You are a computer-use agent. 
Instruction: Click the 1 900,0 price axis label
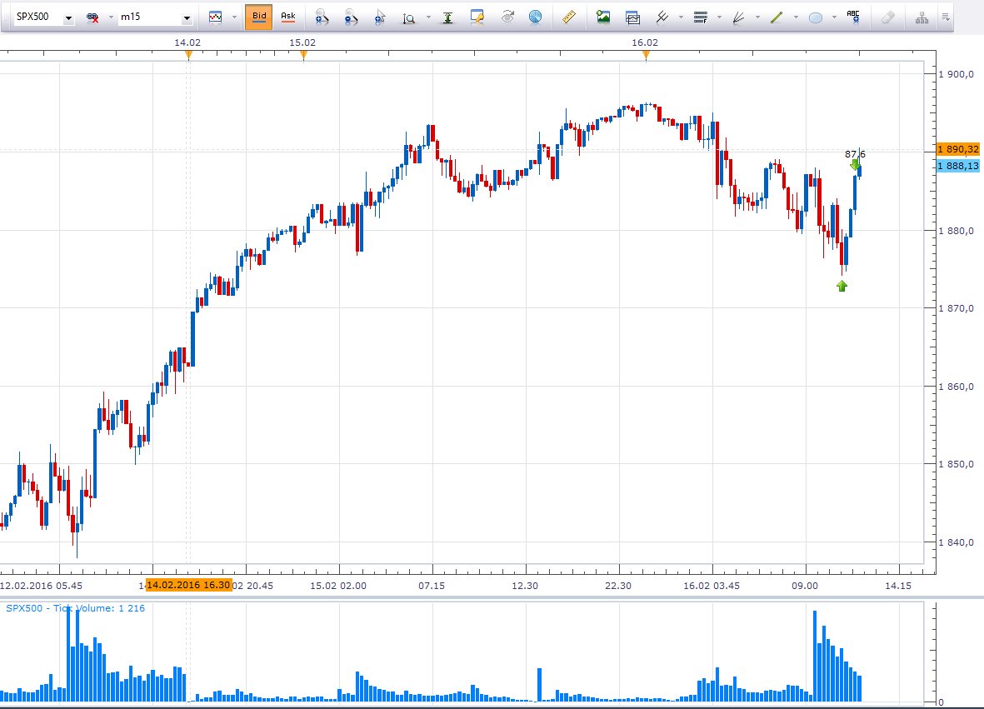tap(957, 74)
